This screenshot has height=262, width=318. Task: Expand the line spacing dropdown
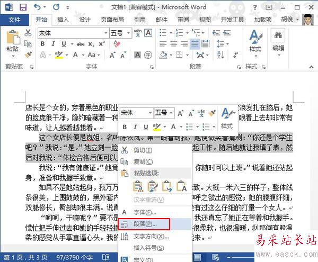(227, 44)
